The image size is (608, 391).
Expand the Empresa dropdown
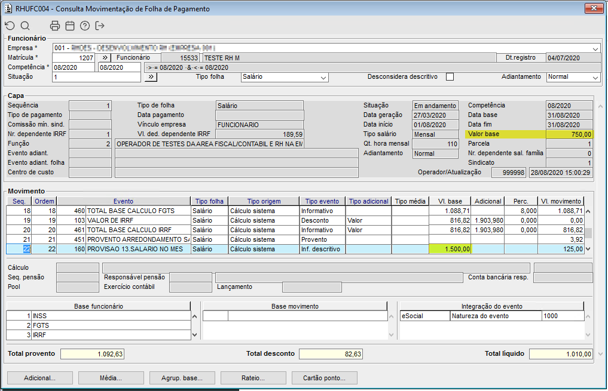tap(595, 48)
